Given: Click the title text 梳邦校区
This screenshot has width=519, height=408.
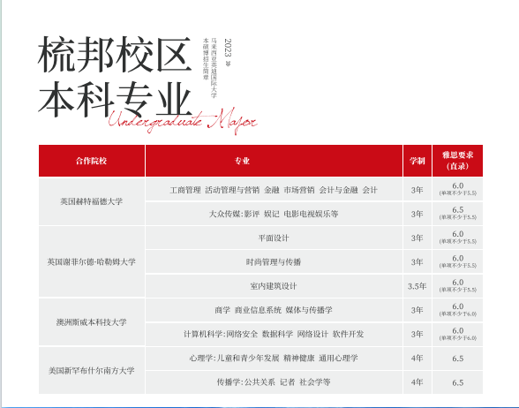Looking at the screenshot, I should coord(115,55).
